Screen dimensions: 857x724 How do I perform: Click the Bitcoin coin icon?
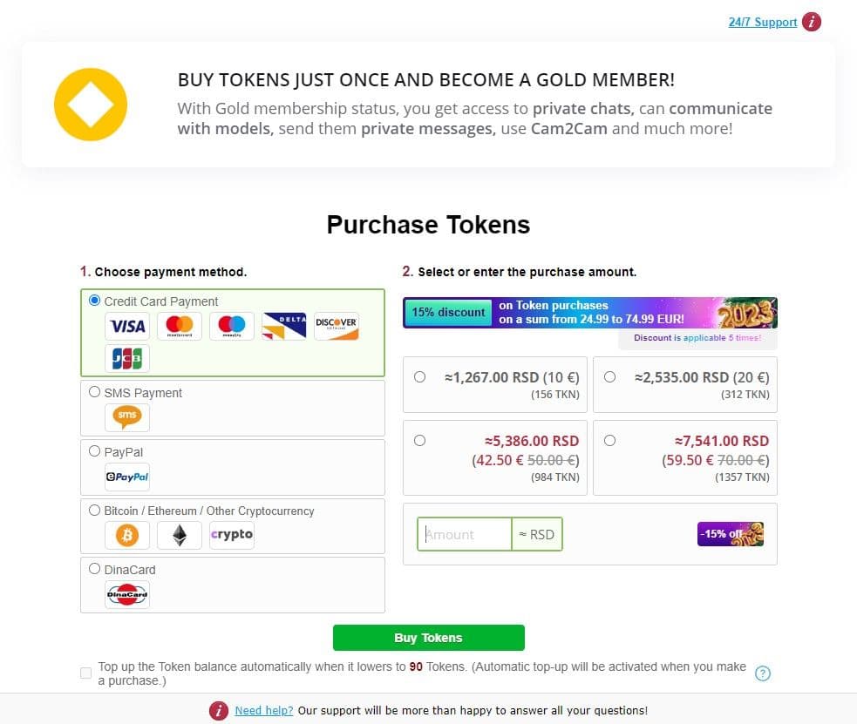point(127,535)
